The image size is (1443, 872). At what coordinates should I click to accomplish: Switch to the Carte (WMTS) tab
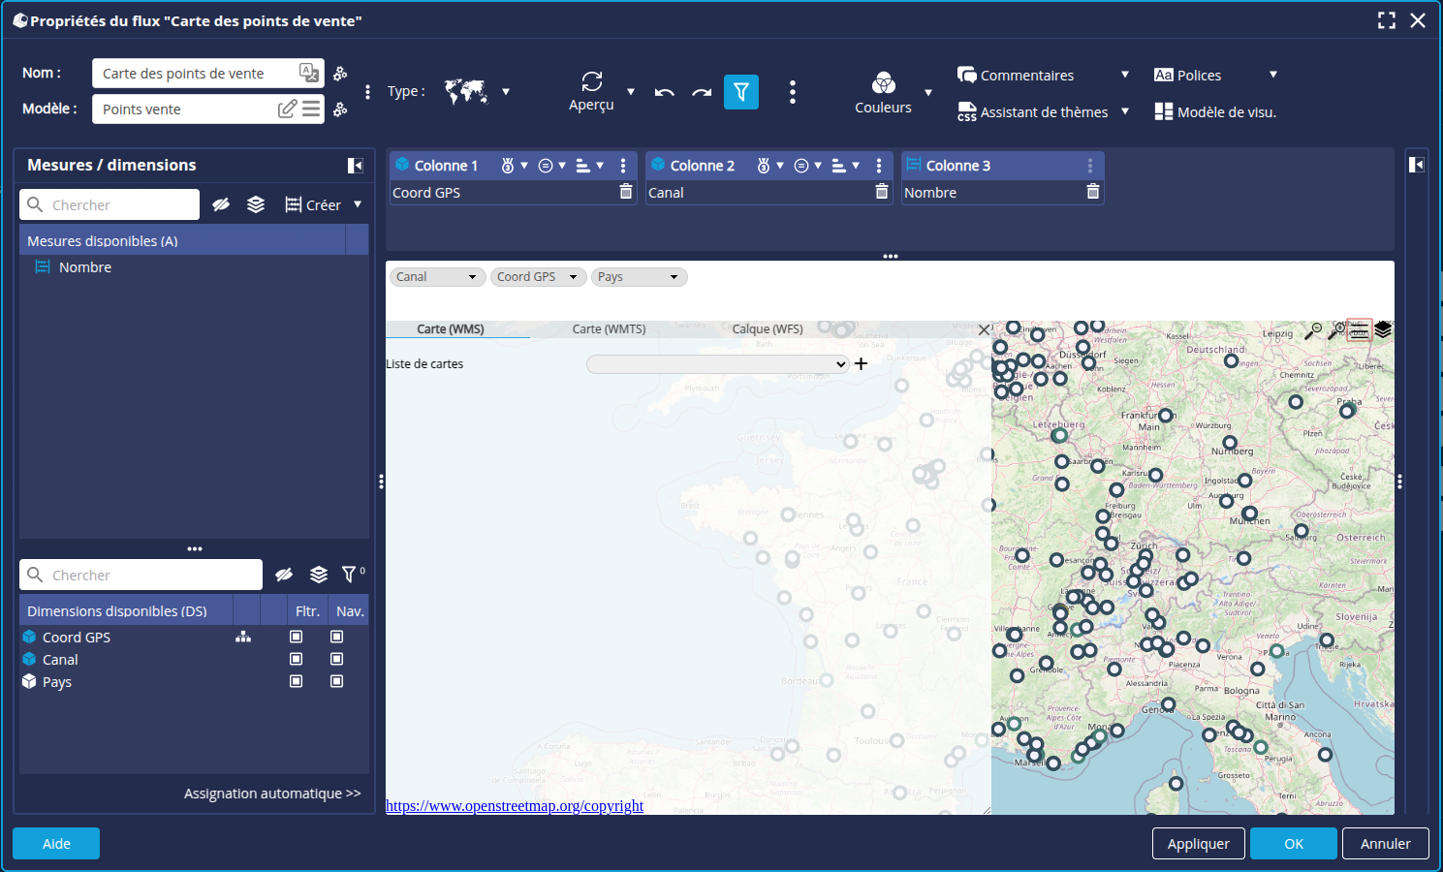(609, 329)
